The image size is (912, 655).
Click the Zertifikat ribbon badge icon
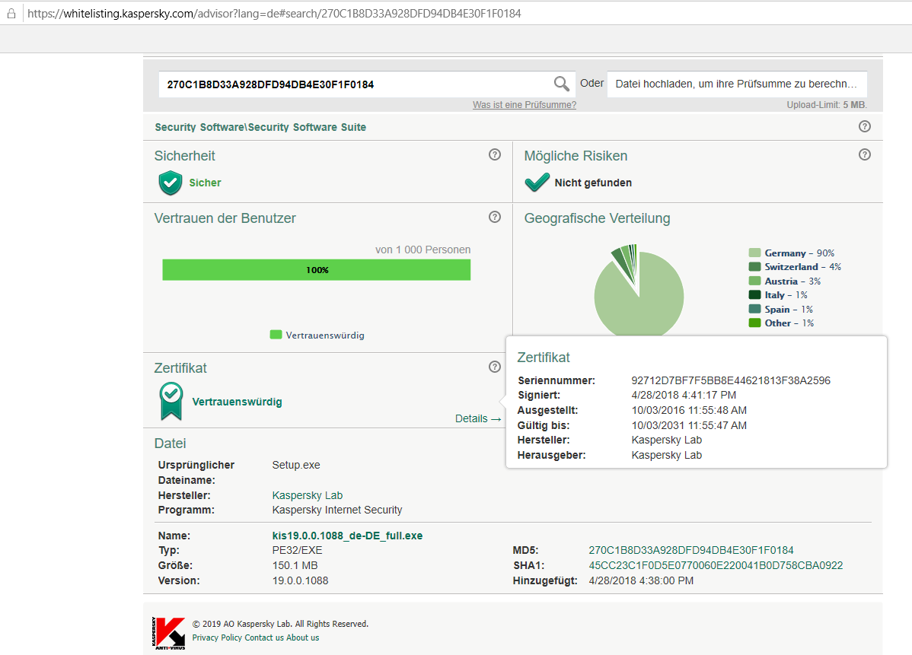(x=171, y=401)
